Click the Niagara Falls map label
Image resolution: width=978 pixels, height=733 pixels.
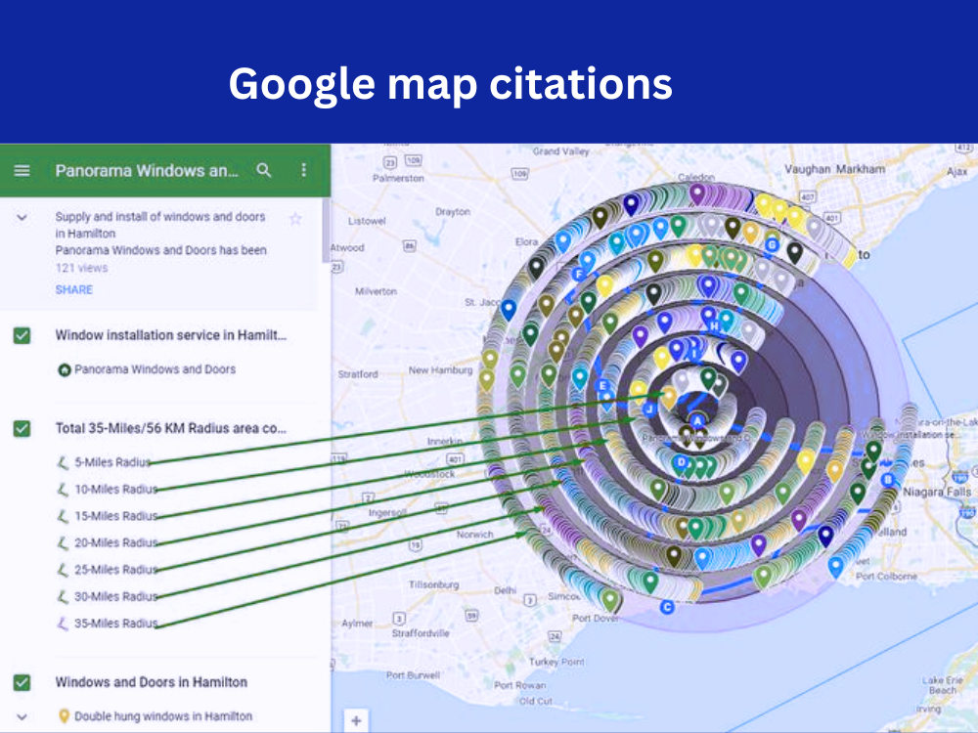tap(937, 492)
